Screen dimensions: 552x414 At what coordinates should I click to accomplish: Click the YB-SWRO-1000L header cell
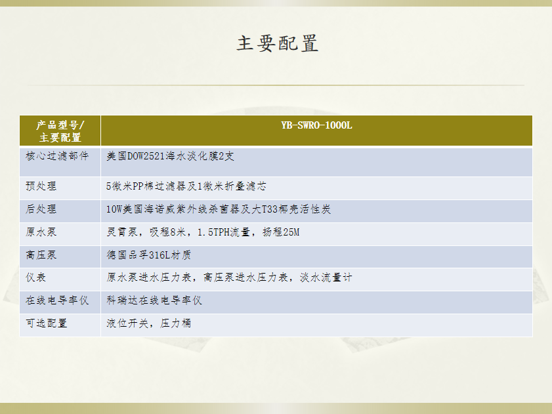tap(316, 125)
